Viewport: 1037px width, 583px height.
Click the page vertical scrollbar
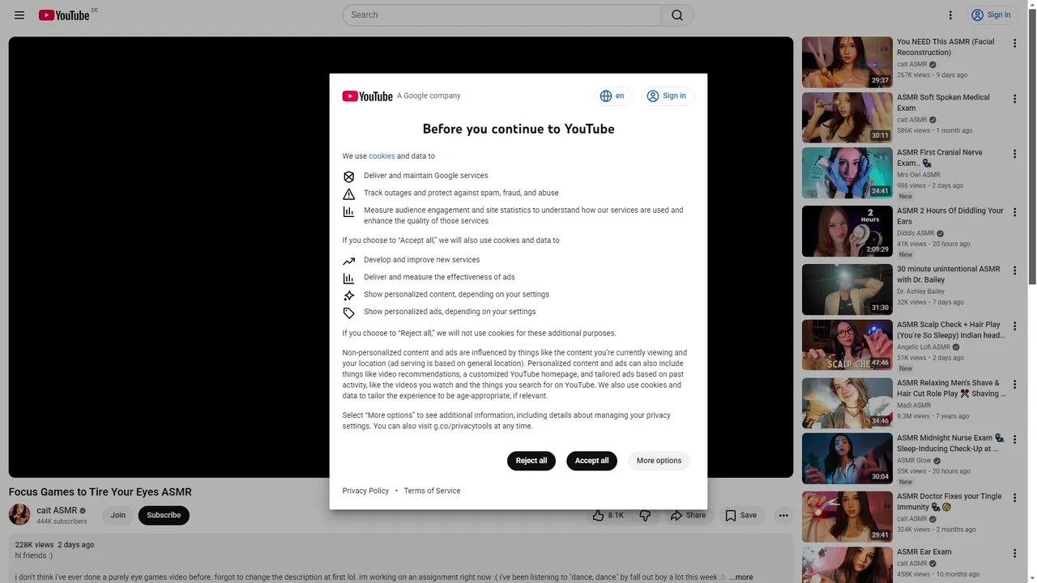1031,146
